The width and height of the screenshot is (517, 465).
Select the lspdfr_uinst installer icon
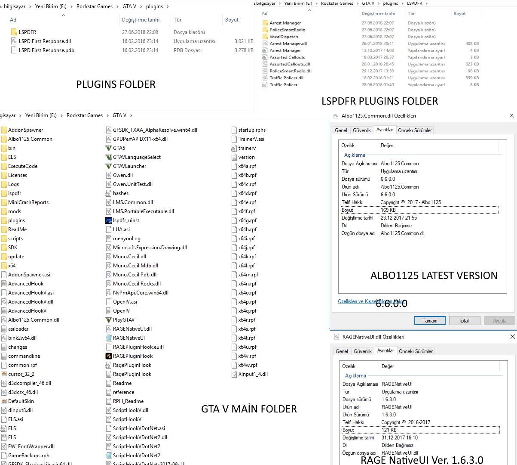109,220
